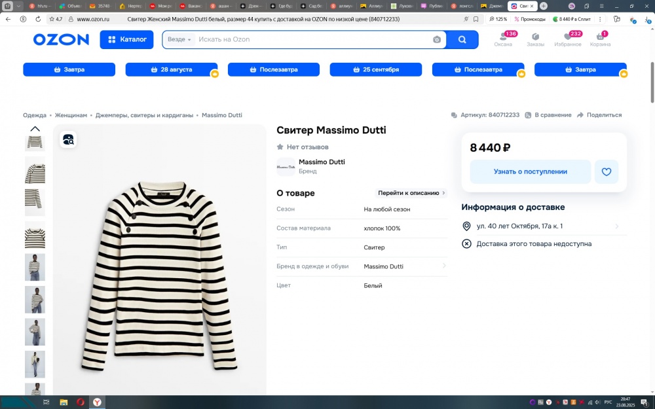Open Промокоды browser button
This screenshot has height=409, width=655.
[530, 19]
